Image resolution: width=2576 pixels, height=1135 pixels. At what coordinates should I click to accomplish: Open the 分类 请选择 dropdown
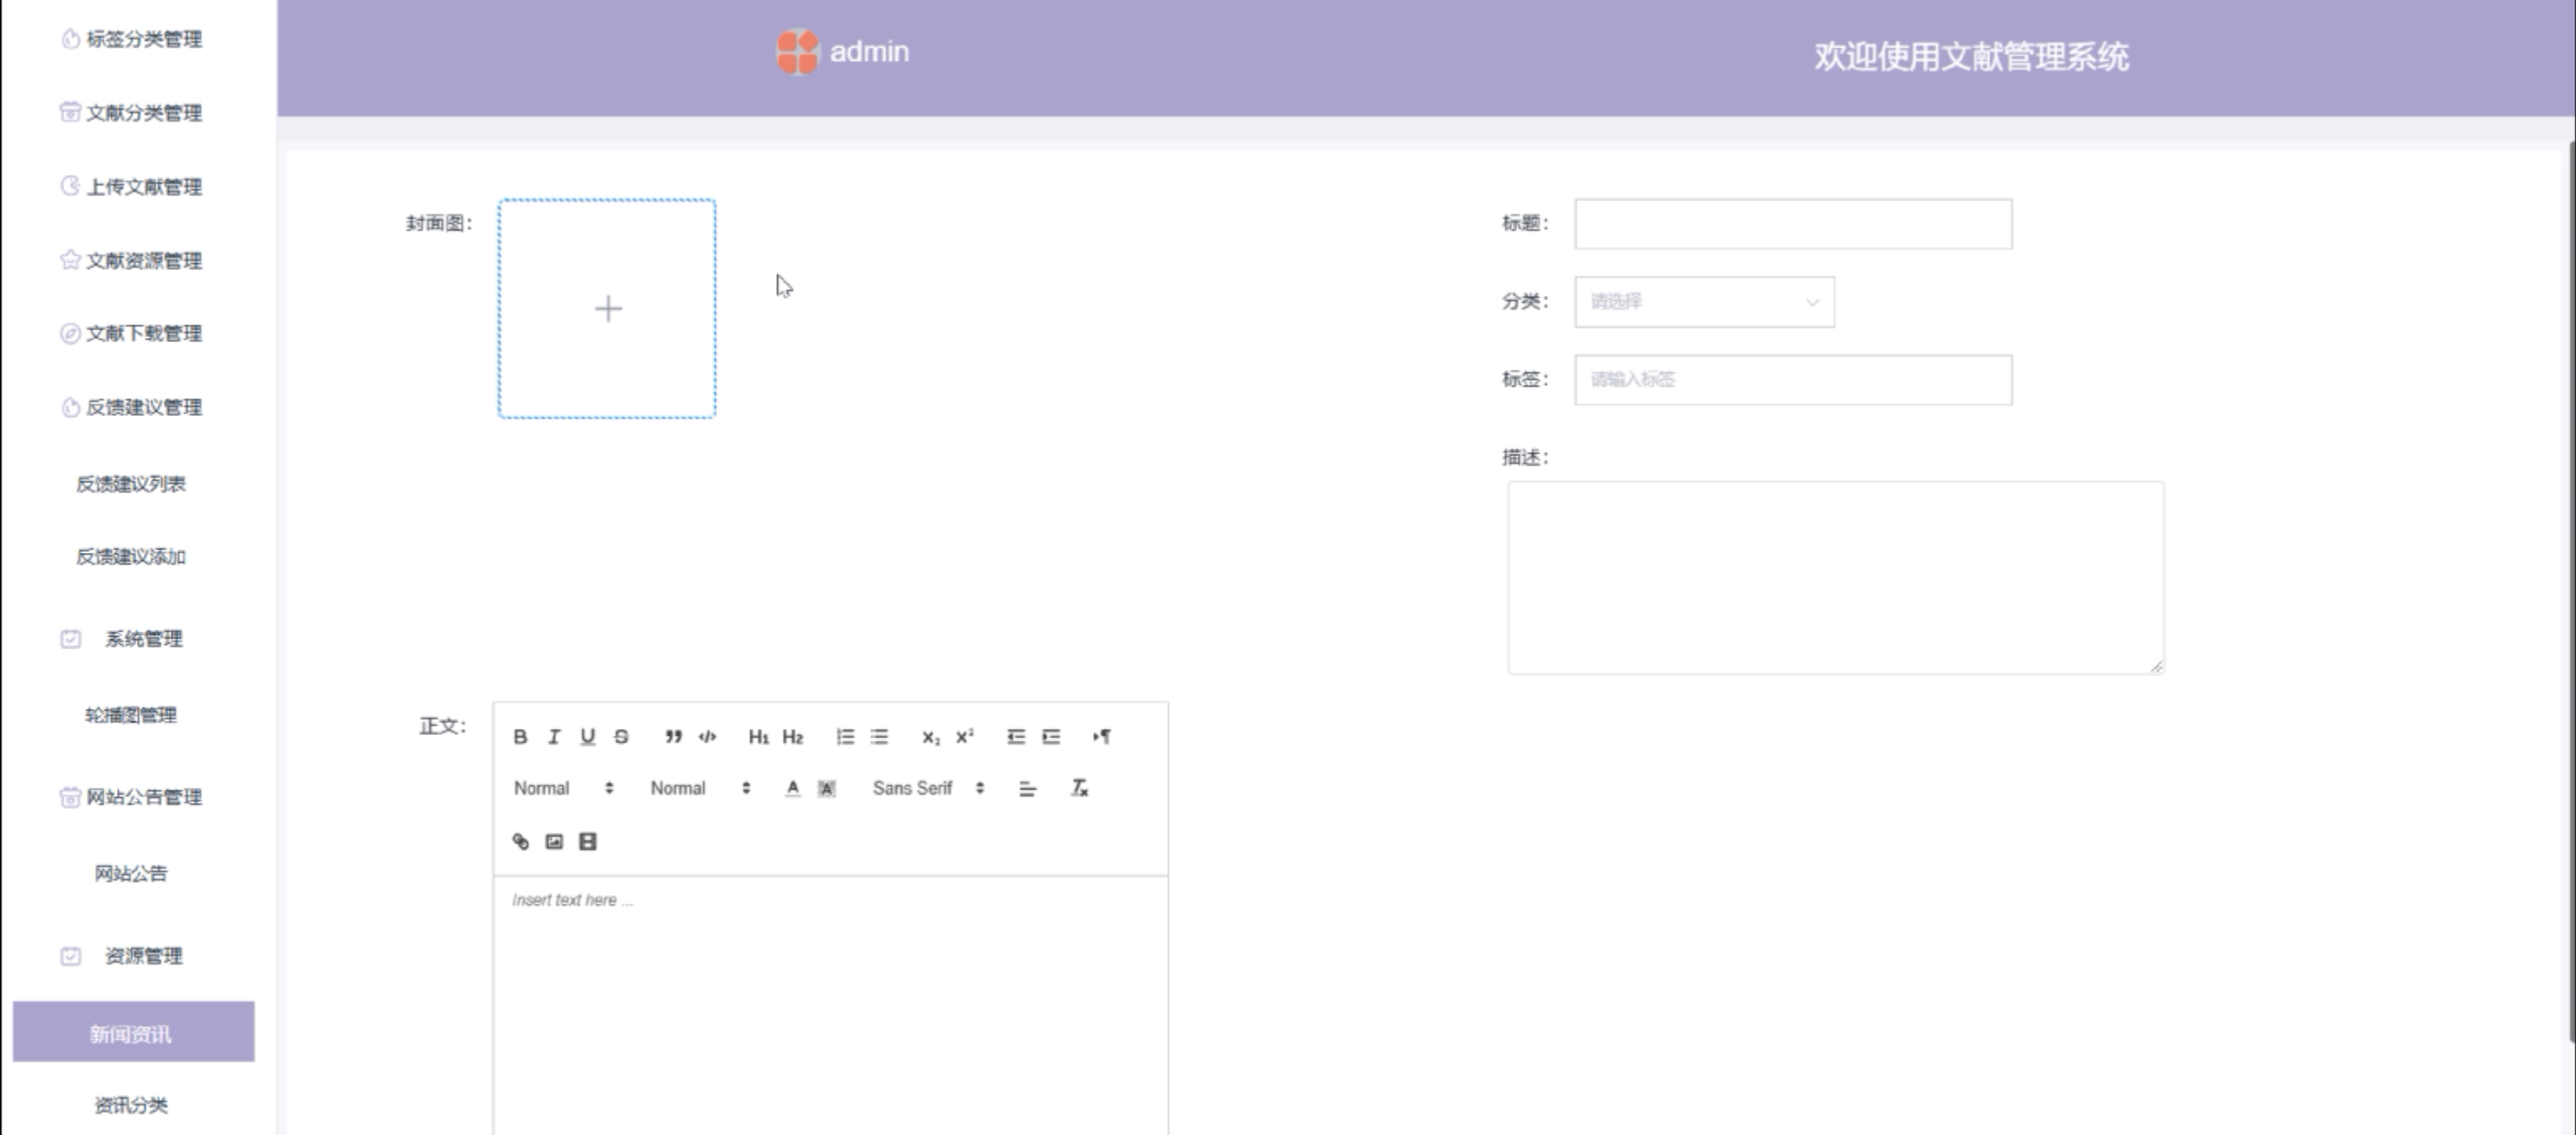point(1703,302)
